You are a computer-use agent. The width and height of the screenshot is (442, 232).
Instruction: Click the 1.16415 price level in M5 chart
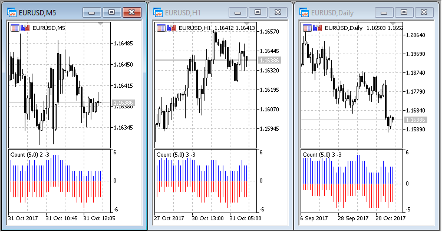[x=123, y=85]
